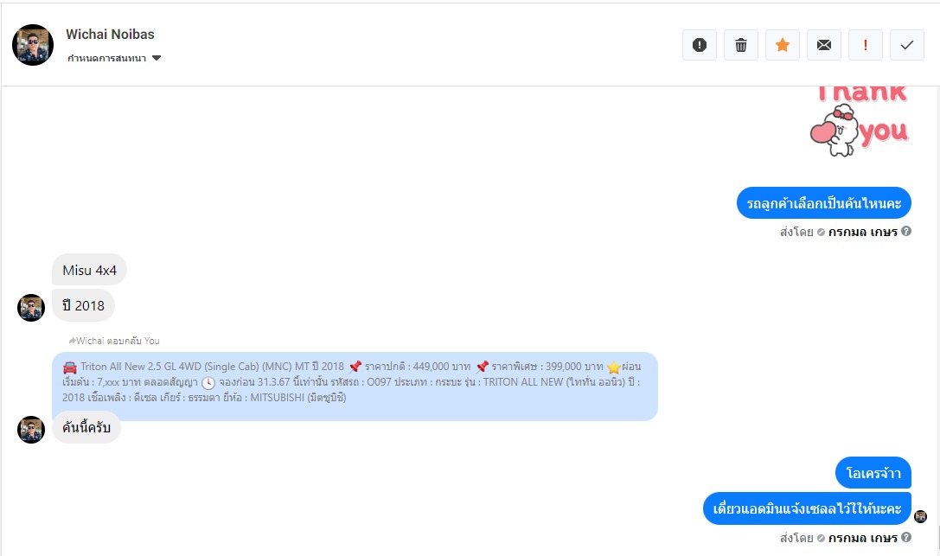The image size is (940, 556).
Task: Delete conversation with the trash icon
Action: [x=741, y=45]
